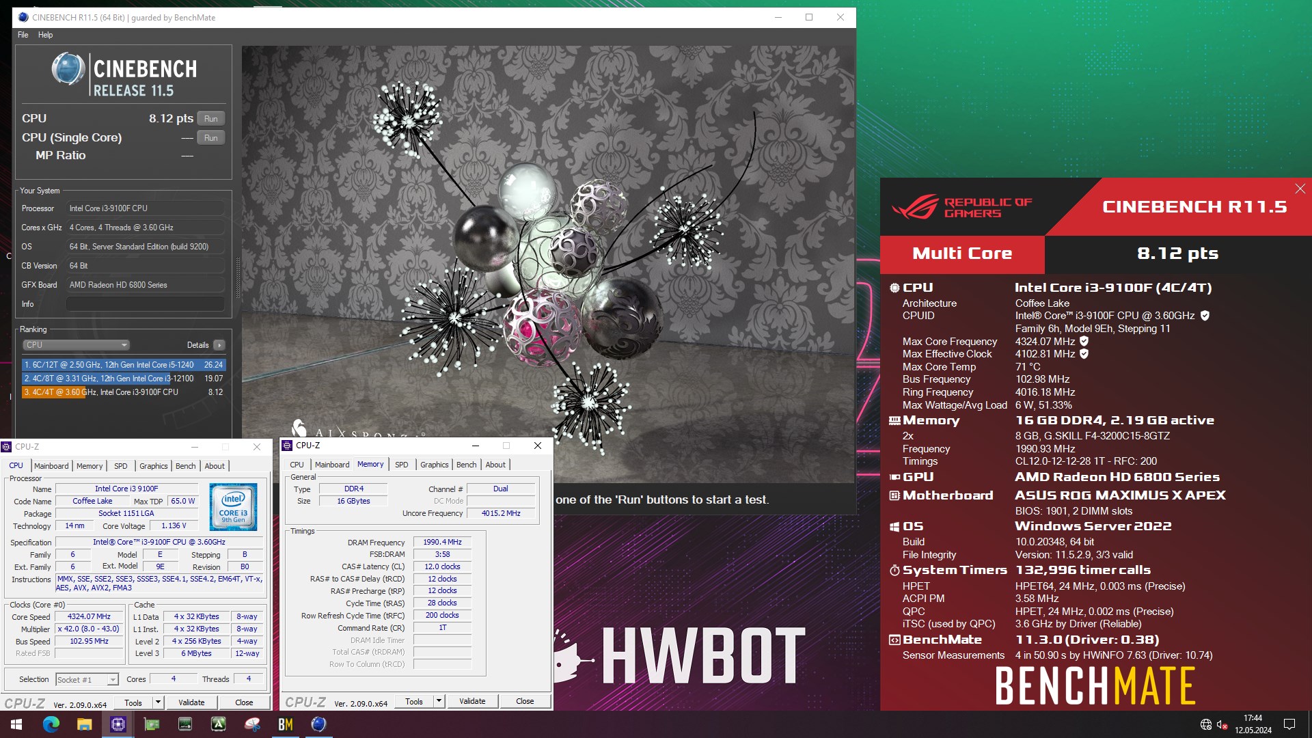Open About tab in the left CPU-Z

click(215, 466)
